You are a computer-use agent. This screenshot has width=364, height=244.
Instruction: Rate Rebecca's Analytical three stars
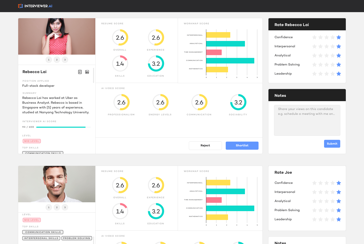click(x=327, y=56)
